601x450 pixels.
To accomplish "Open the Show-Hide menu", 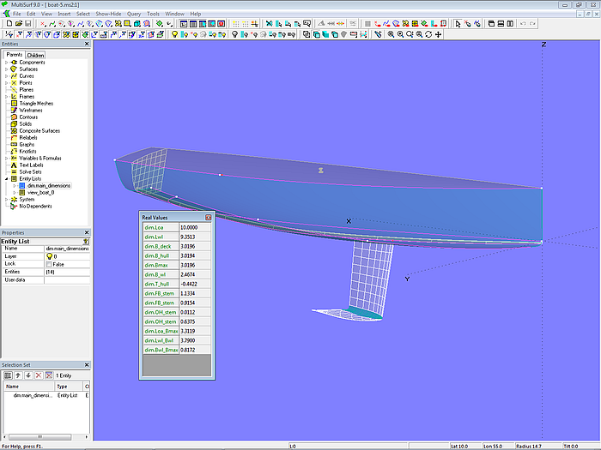I will [108, 14].
